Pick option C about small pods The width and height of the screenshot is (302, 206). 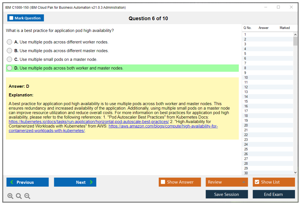pyautogui.click(x=10, y=59)
